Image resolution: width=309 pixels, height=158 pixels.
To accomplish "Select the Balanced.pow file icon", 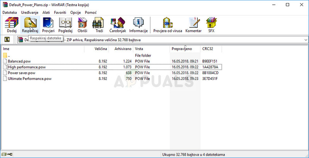I will point(5,61).
